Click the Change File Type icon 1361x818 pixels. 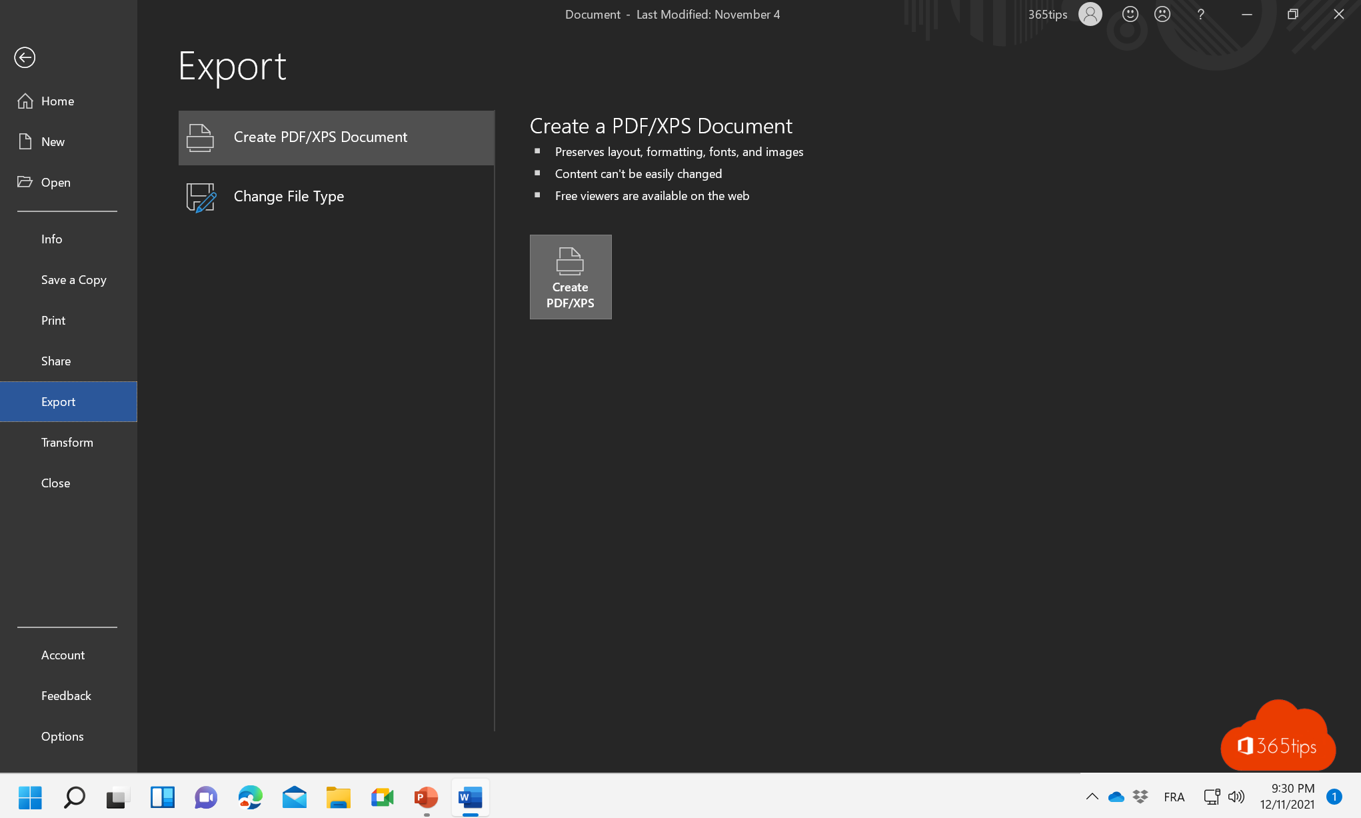200,197
